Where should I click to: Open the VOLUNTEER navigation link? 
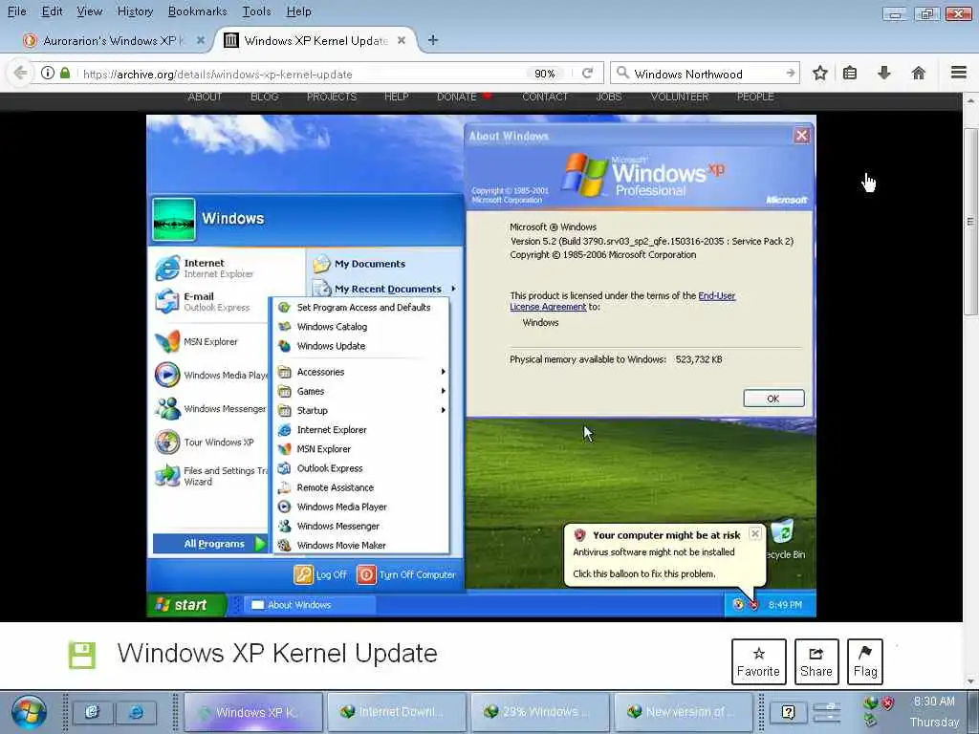point(680,97)
